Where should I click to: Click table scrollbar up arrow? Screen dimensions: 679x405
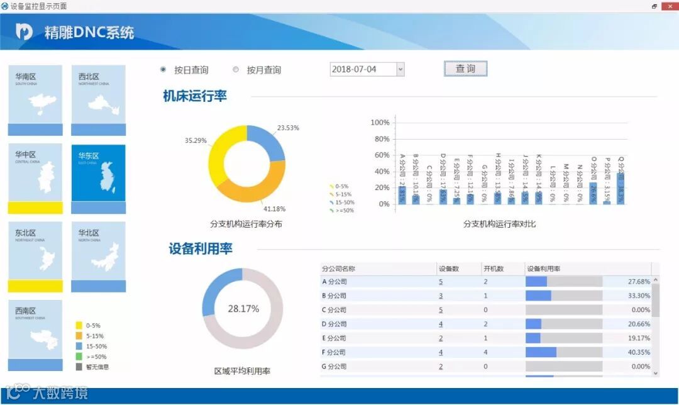tap(656, 280)
